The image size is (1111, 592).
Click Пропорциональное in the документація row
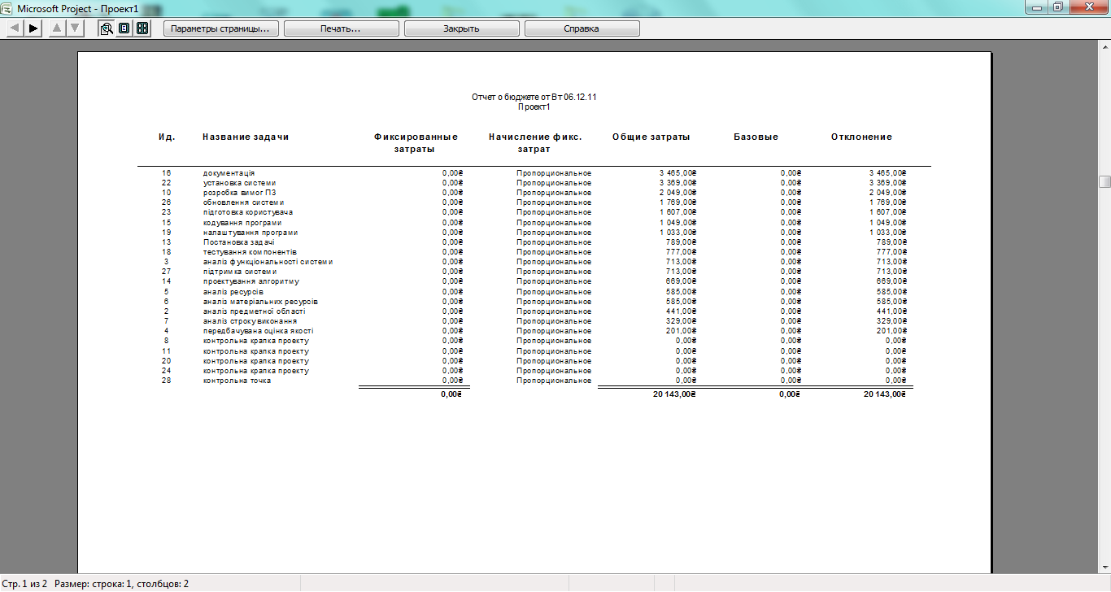tap(553, 173)
